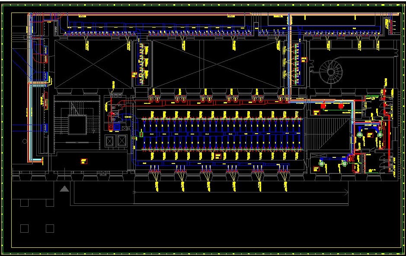Select the left green circular fixture in bottom-right room

(x=321, y=163)
